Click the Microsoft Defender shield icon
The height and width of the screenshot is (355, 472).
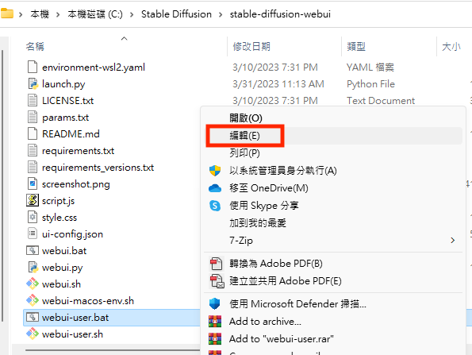coord(215,303)
